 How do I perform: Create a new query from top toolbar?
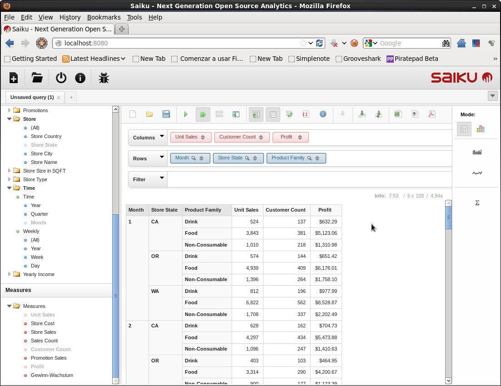[14, 78]
